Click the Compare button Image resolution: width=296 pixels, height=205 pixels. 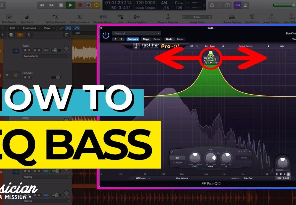133,39
